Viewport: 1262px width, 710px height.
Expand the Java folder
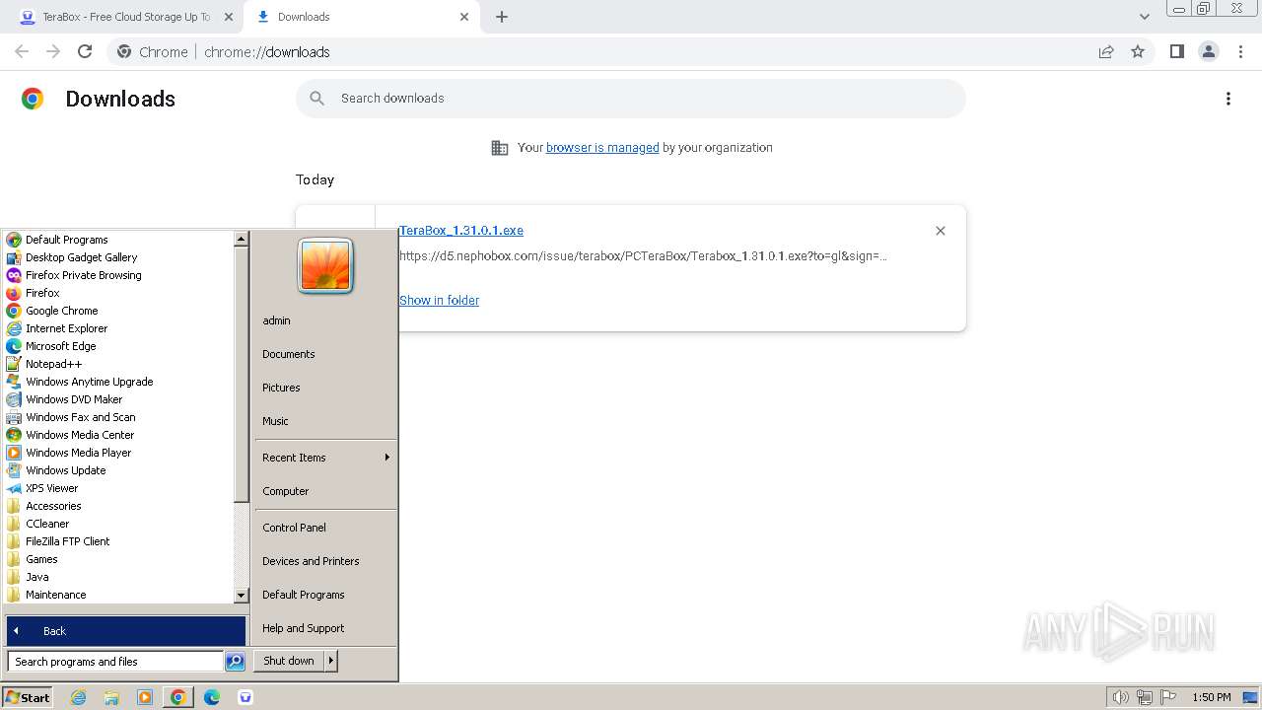point(36,577)
